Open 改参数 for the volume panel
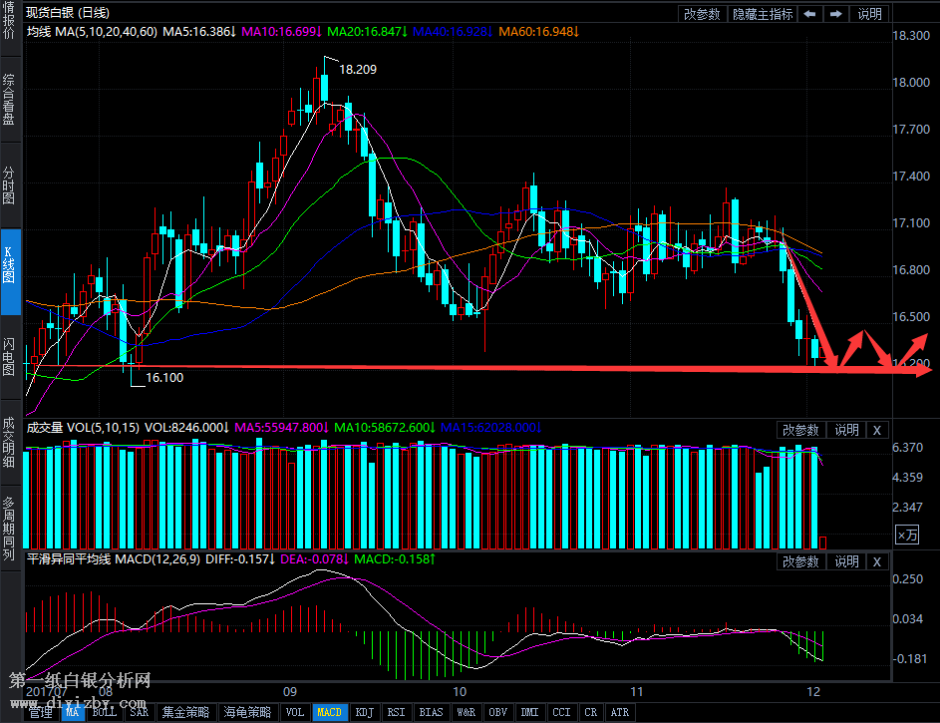 [x=800, y=430]
